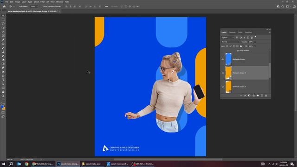
Task: Open the File menu
Action: coord(6,2)
